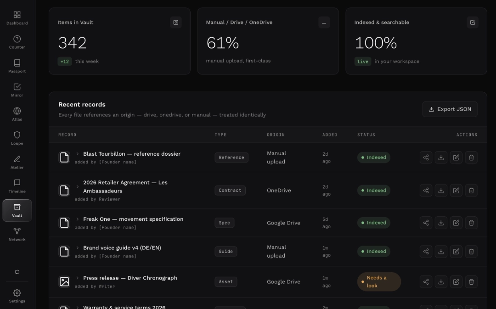Edit the Freak One movement specification
The height and width of the screenshot is (309, 496).
click(456, 223)
